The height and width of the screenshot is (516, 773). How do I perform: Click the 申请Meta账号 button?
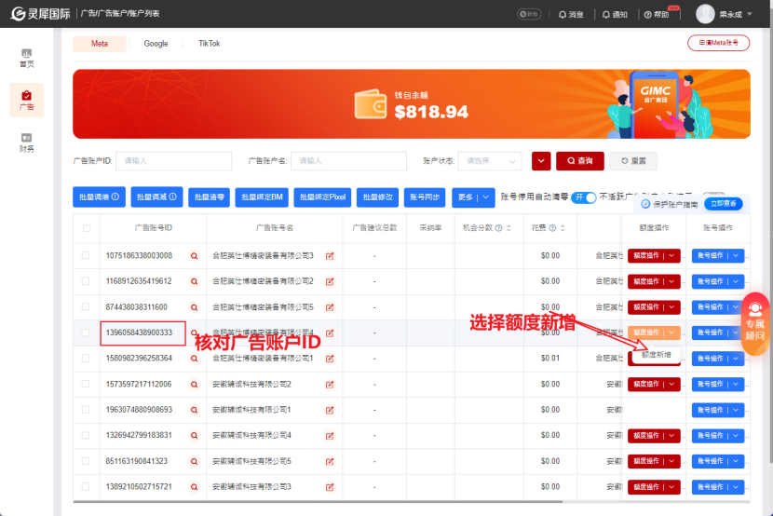pos(718,43)
